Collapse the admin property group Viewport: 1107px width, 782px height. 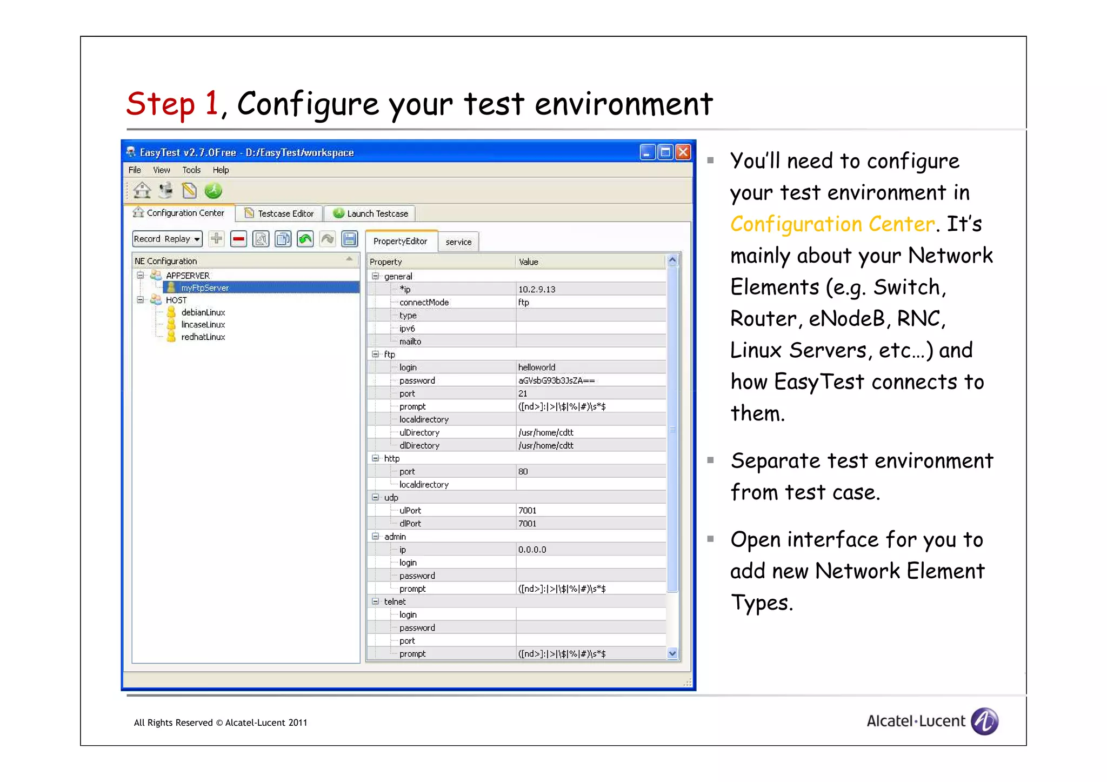[x=375, y=536]
